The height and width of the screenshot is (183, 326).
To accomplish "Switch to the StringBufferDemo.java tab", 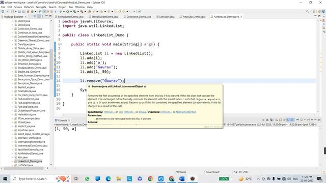I will pyautogui.click(x=70, y=17).
